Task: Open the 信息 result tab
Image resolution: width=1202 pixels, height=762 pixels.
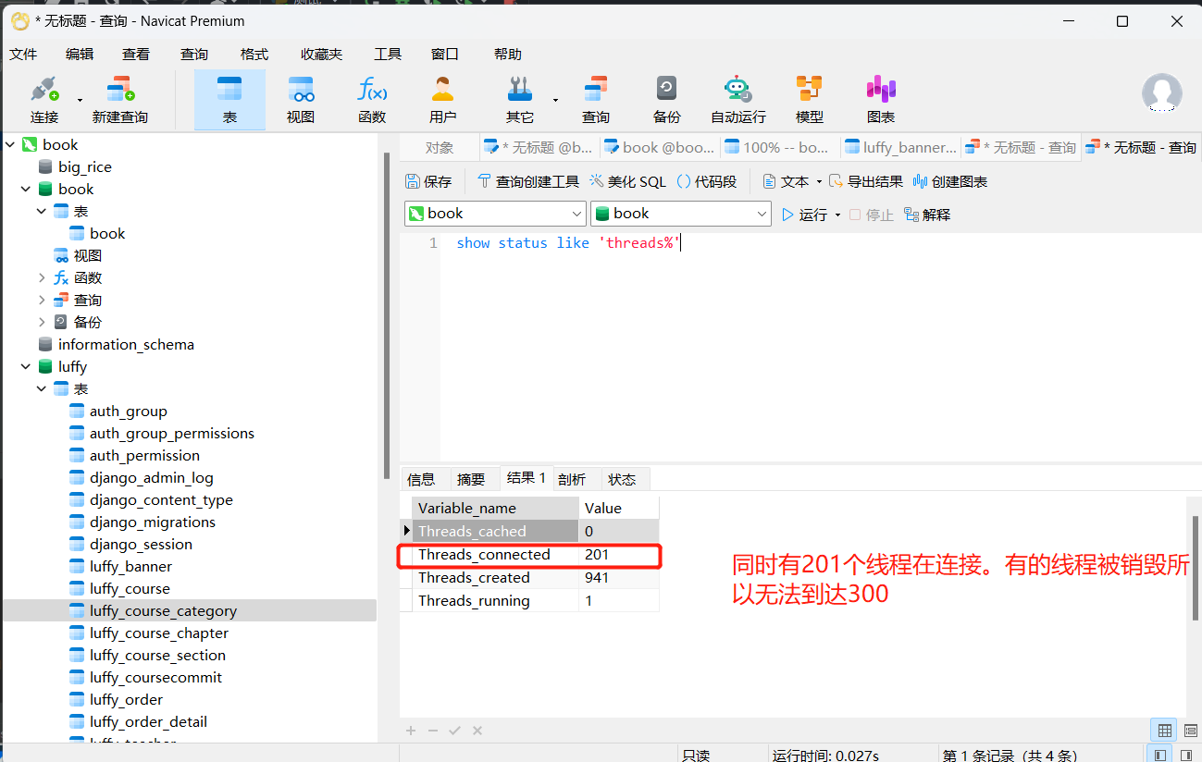Action: [421, 479]
